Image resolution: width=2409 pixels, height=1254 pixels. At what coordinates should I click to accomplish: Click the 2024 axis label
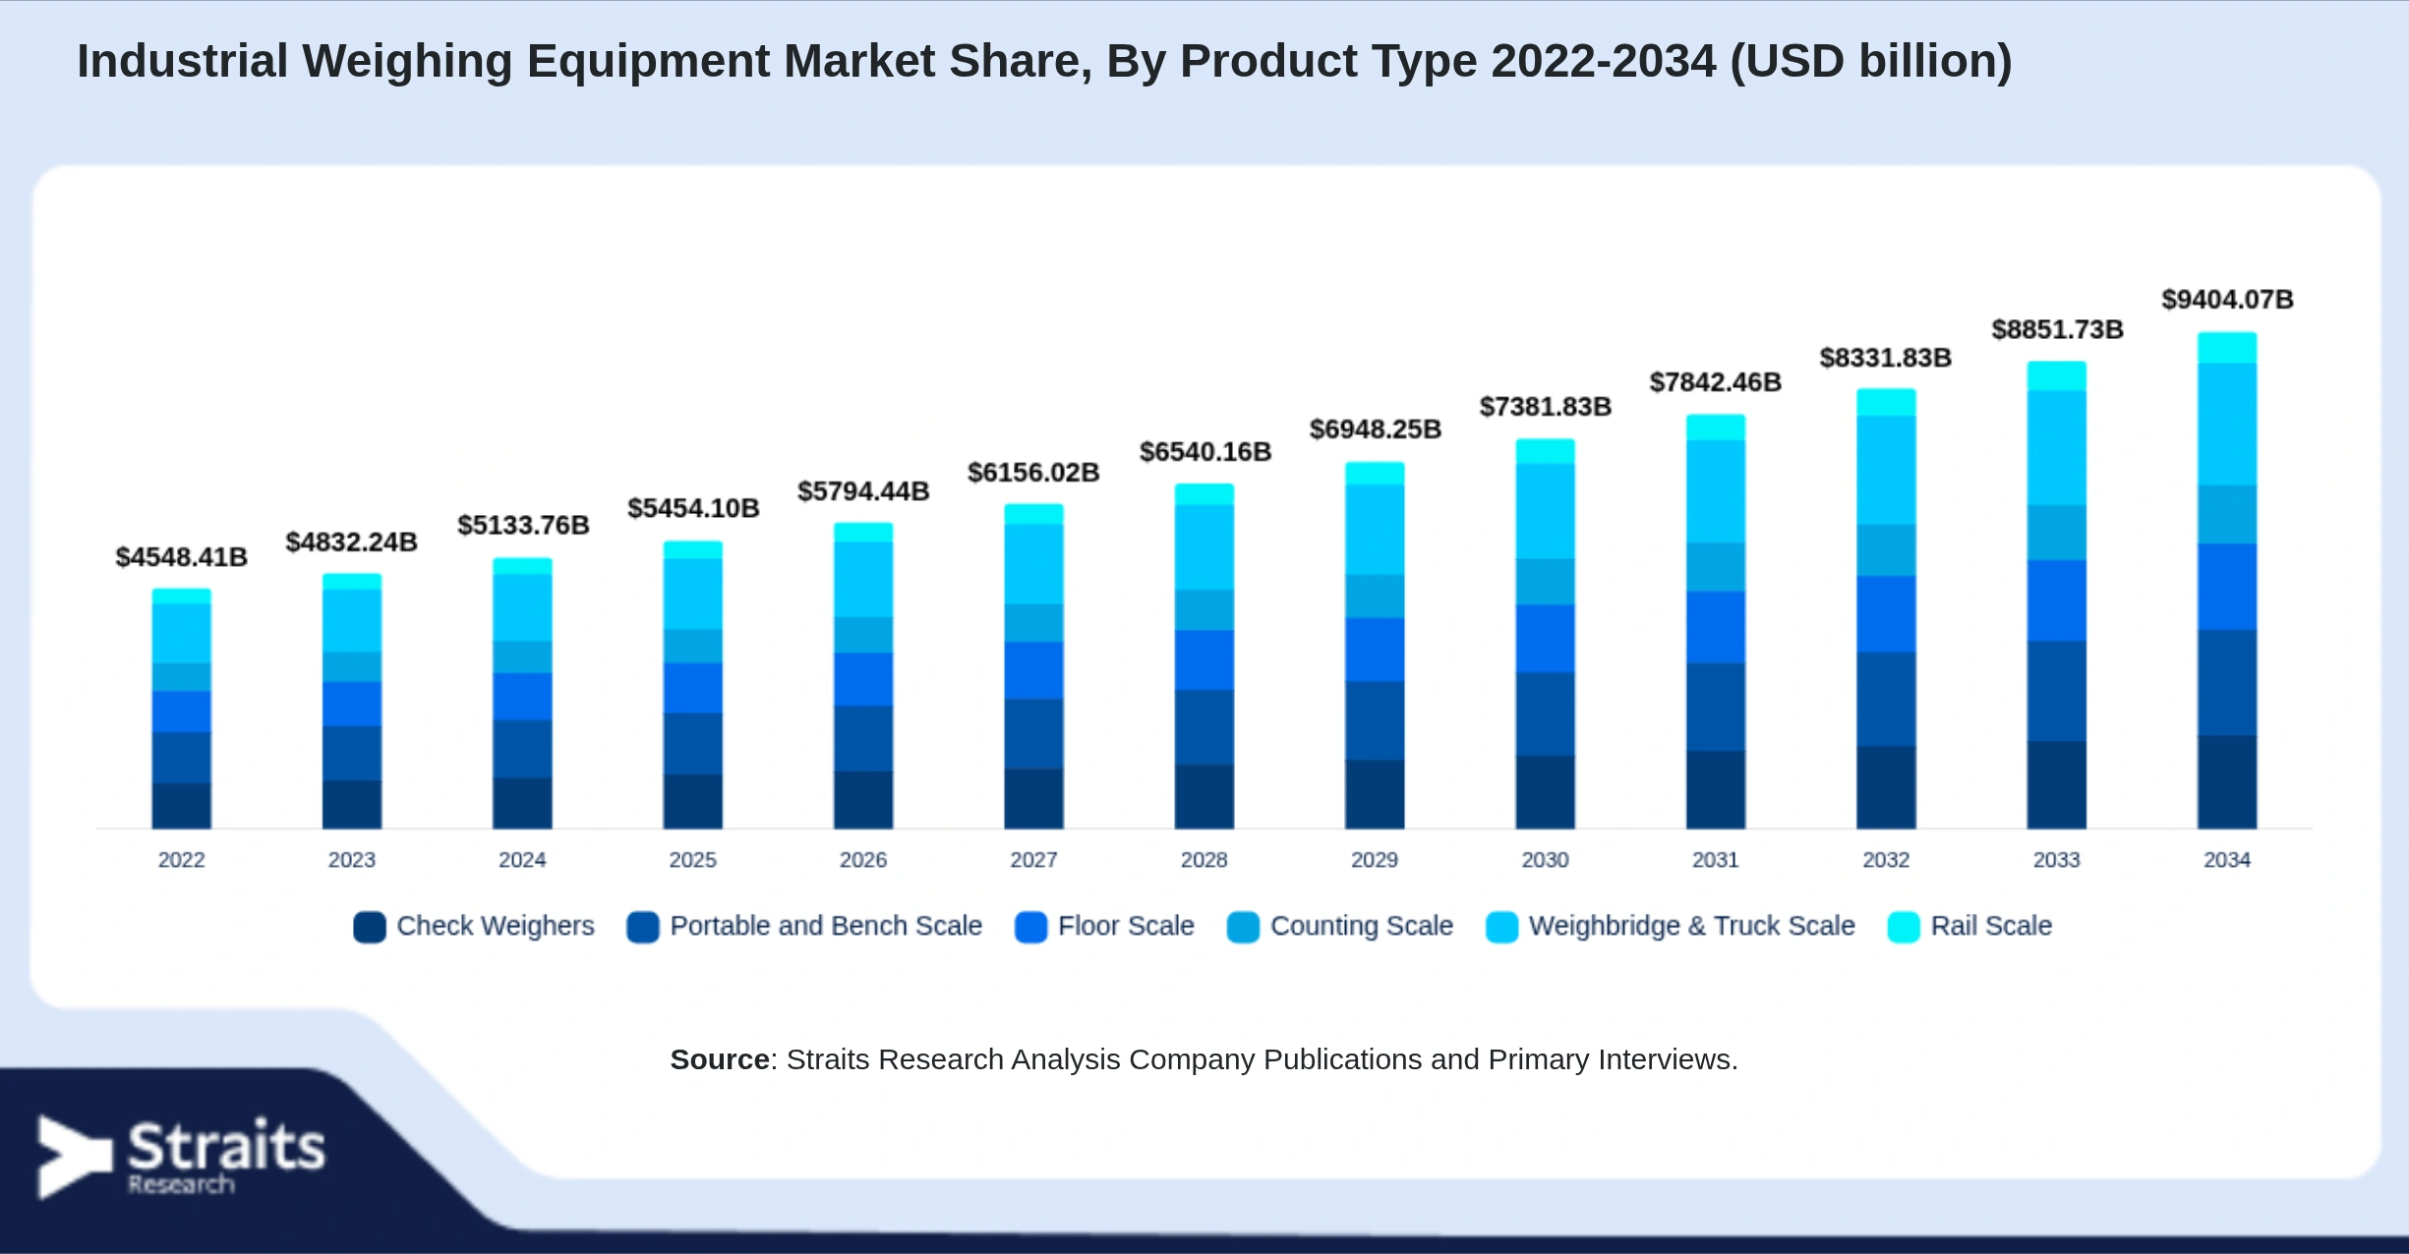pos(522,860)
